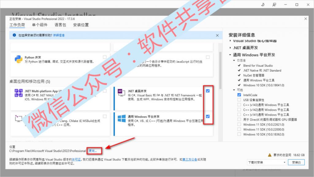The width and height of the screenshot is (314, 177).
Task: Collapse the 已包含 included components list
Action: point(234,60)
